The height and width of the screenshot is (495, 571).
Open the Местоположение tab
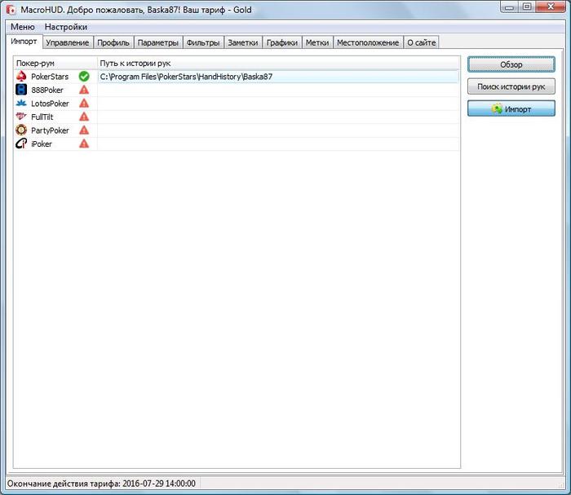(x=368, y=42)
